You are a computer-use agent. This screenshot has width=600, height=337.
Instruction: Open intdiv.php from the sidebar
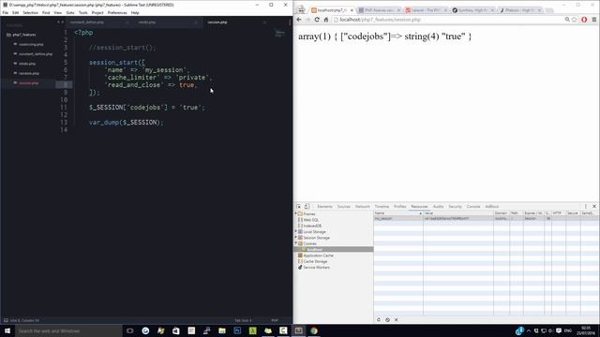[27, 64]
